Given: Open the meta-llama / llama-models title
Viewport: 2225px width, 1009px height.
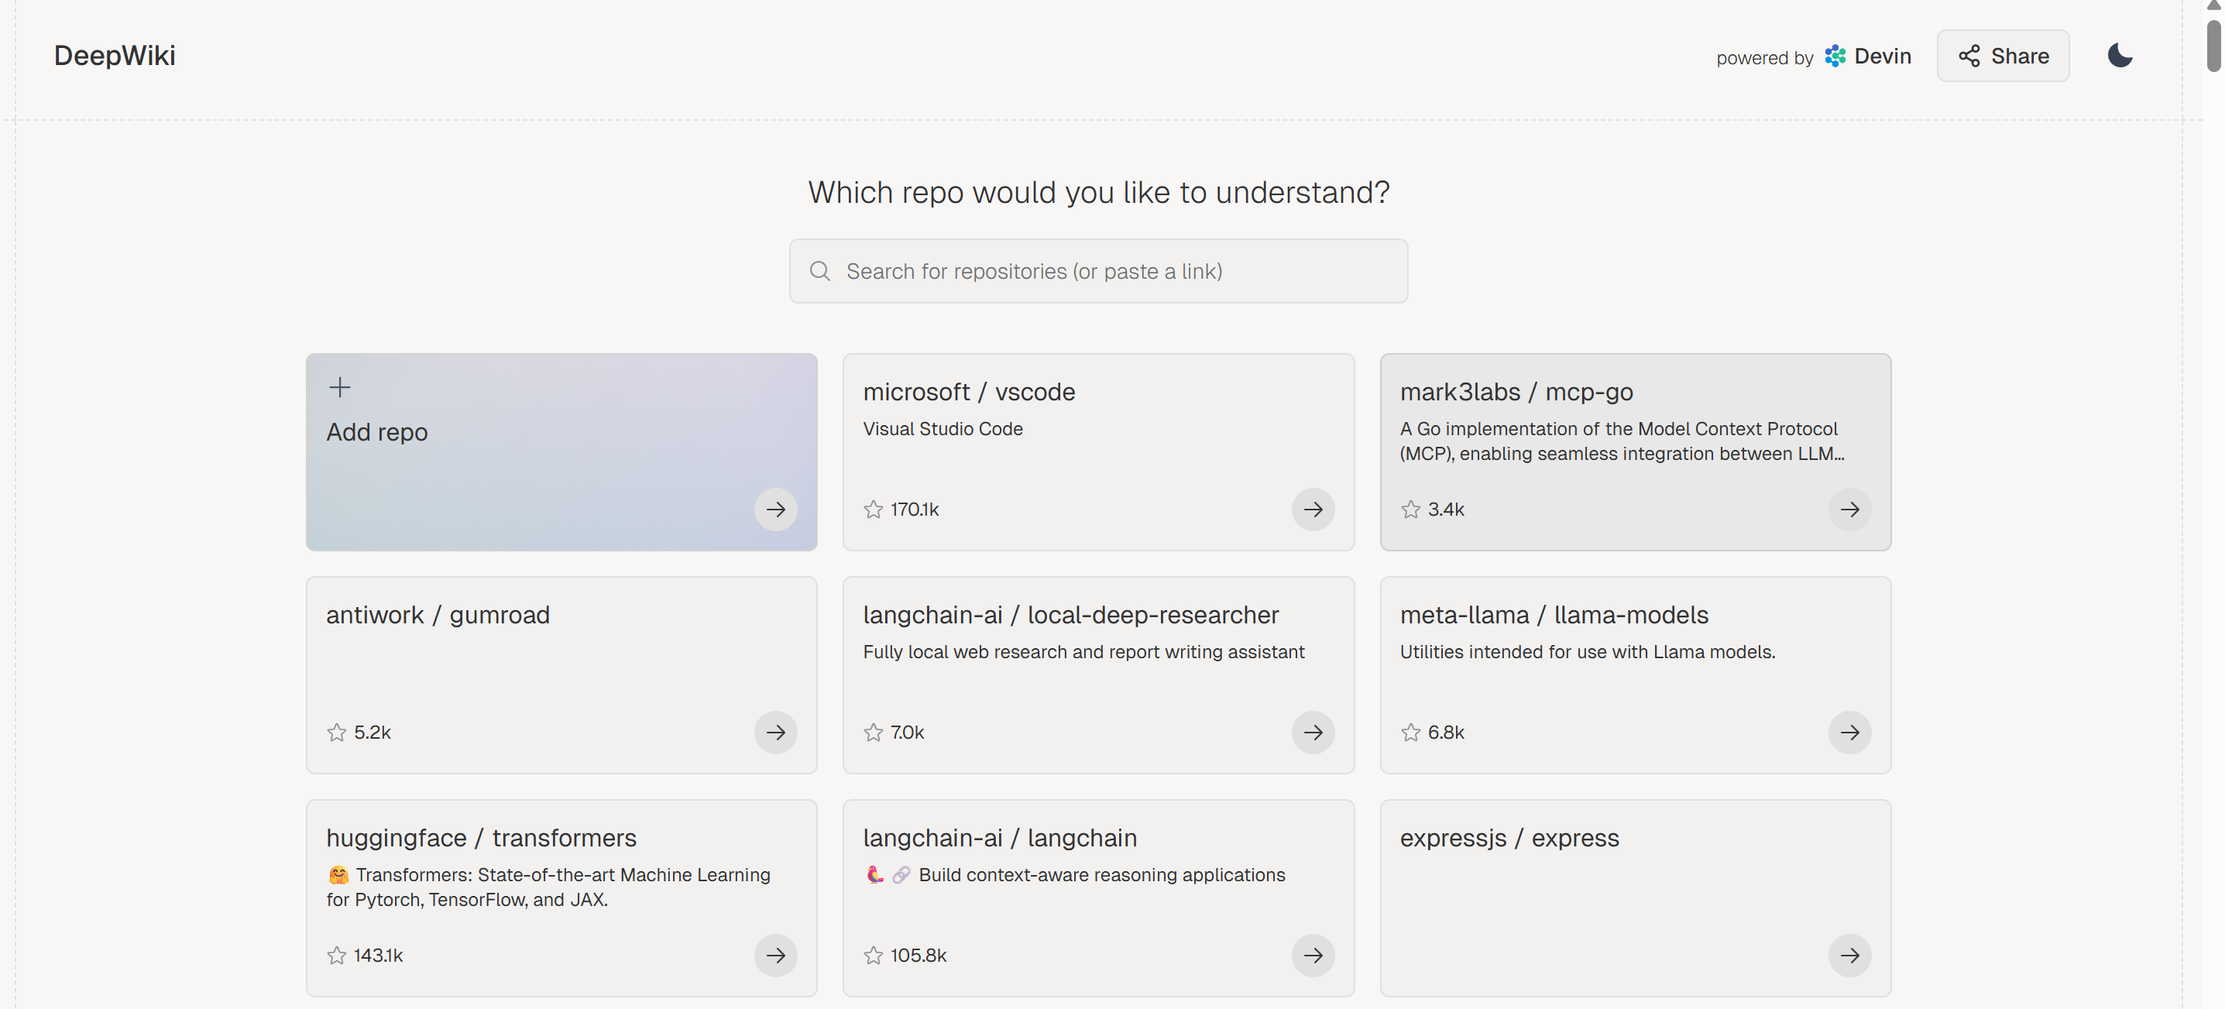Looking at the screenshot, I should (1554, 615).
